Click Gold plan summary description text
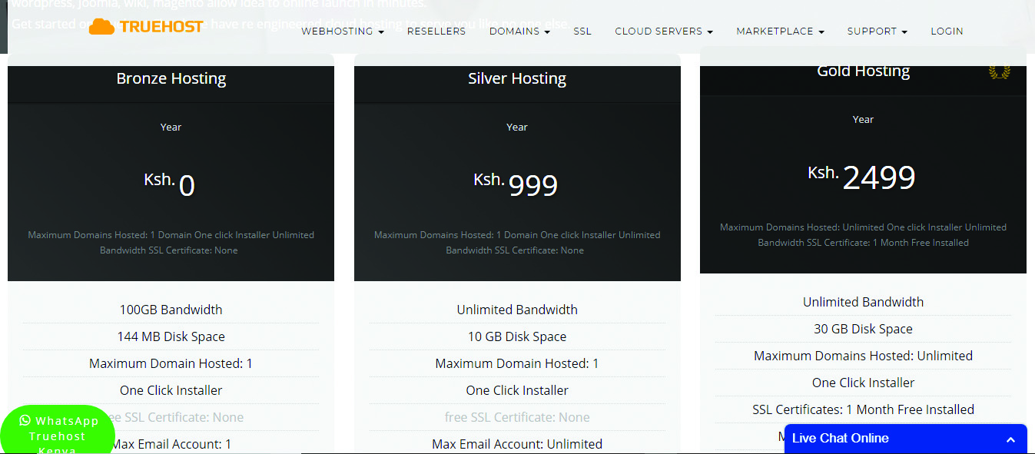 [863, 235]
